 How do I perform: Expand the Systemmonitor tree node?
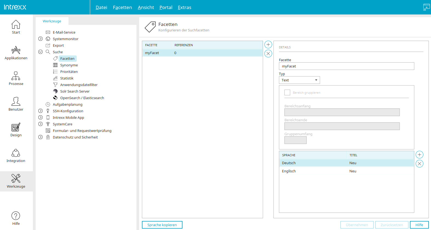pyautogui.click(x=41, y=39)
